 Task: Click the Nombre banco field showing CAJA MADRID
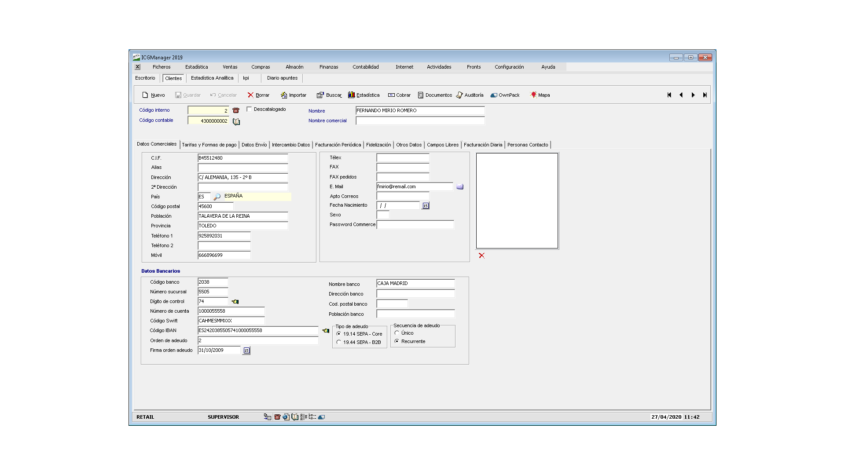coord(415,283)
